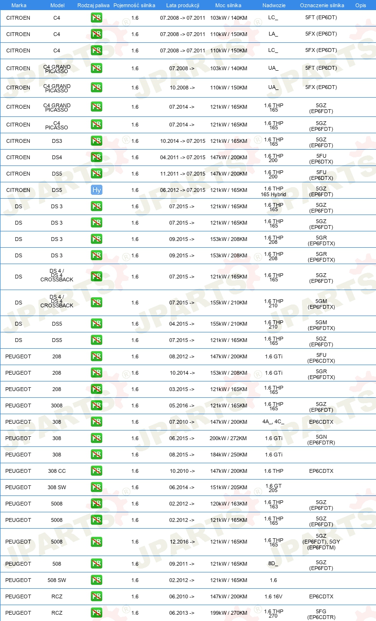Click the Model column header
This screenshot has width=376, height=621.
[x=57, y=5]
